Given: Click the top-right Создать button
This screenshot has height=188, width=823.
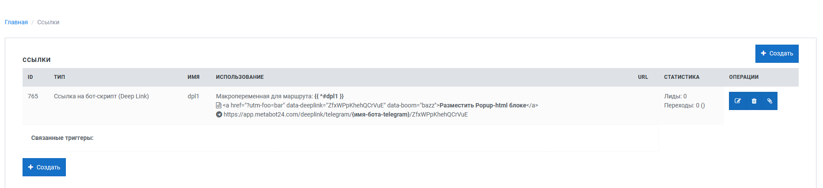Looking at the screenshot, I should pyautogui.click(x=777, y=54).
